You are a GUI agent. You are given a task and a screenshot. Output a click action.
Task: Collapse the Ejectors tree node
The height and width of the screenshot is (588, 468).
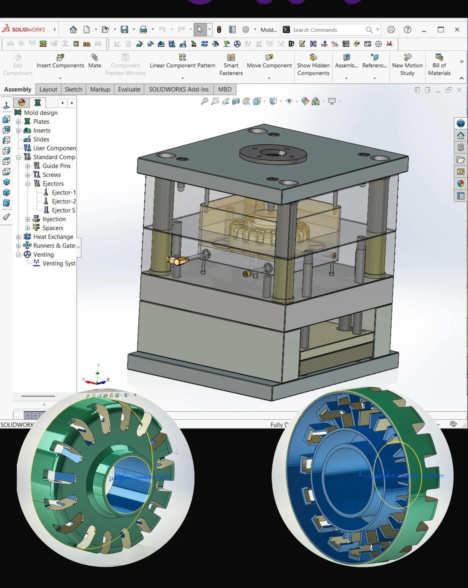point(28,184)
